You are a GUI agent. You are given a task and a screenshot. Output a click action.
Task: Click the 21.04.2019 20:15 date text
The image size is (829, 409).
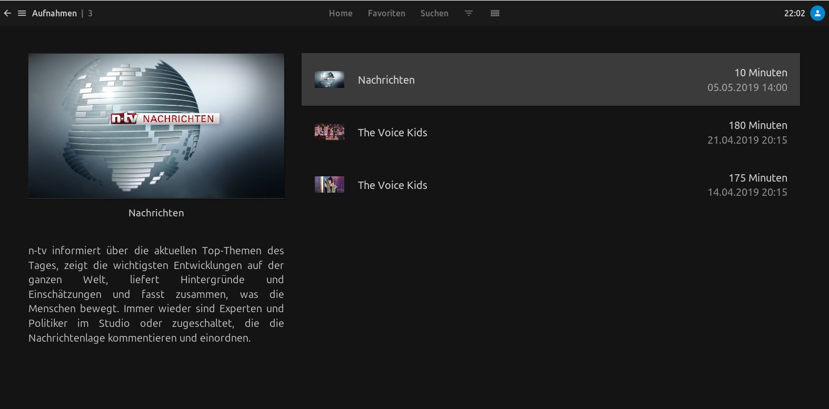[747, 140]
